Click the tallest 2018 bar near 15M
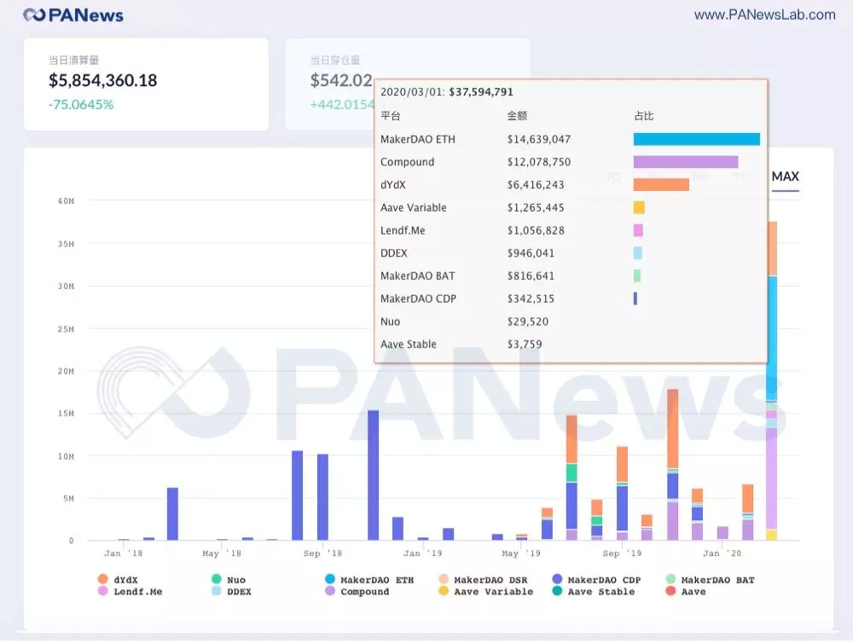 373,475
